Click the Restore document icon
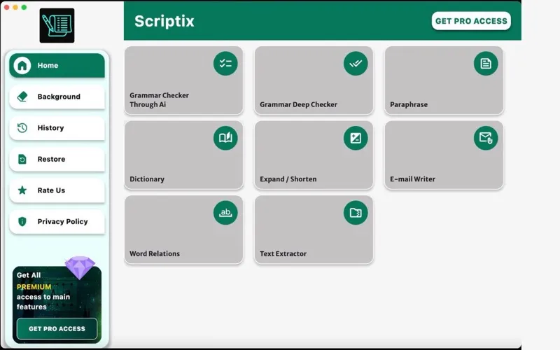Image resolution: width=560 pixels, height=350 pixels. [22, 159]
